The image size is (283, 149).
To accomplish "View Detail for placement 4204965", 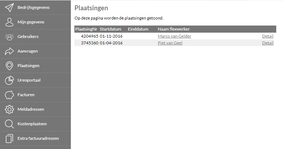I will (x=268, y=36).
